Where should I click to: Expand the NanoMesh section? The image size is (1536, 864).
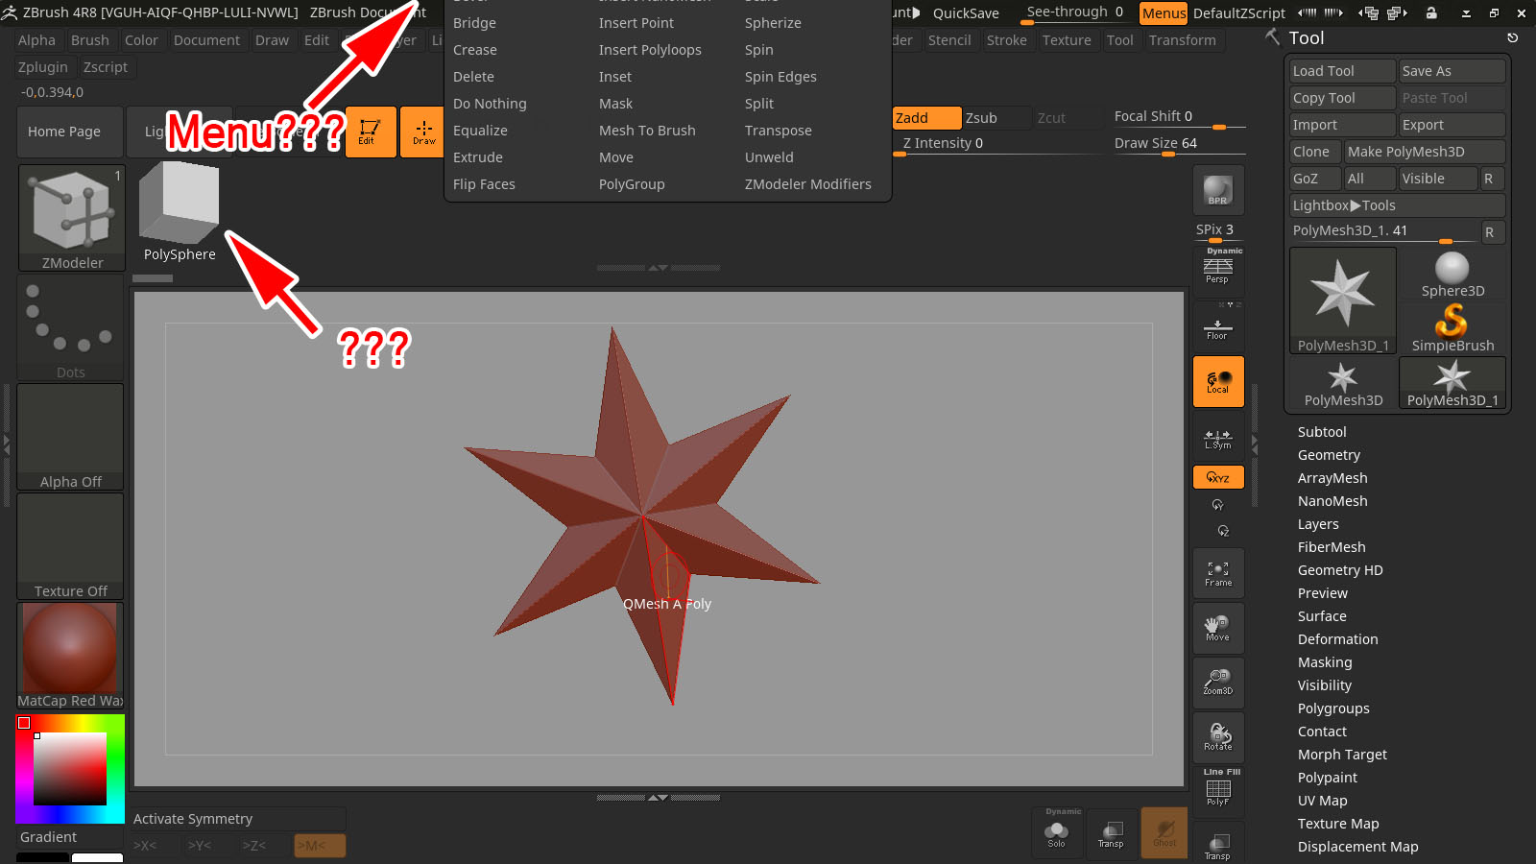click(x=1332, y=501)
